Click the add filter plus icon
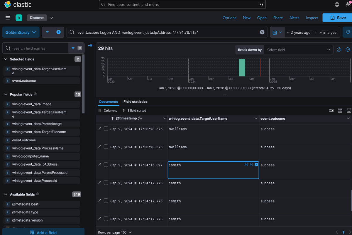Viewport: 352px width, 235px height. (58, 32)
